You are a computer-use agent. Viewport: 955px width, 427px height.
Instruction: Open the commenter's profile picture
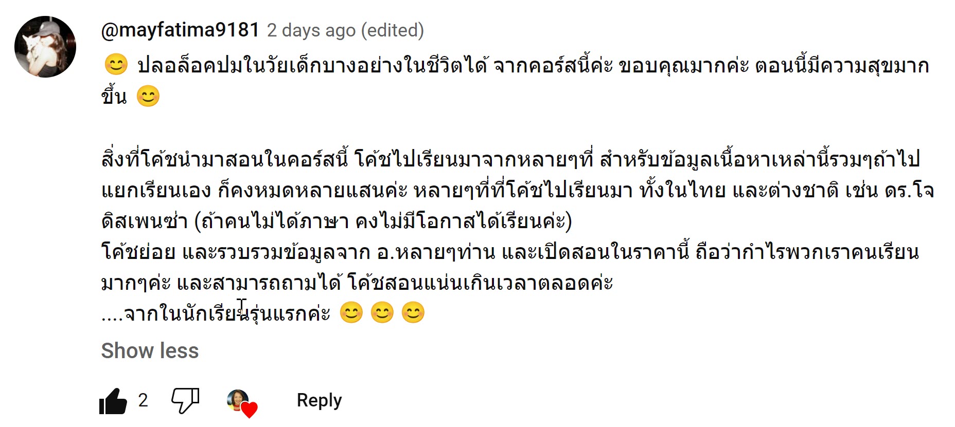click(45, 47)
